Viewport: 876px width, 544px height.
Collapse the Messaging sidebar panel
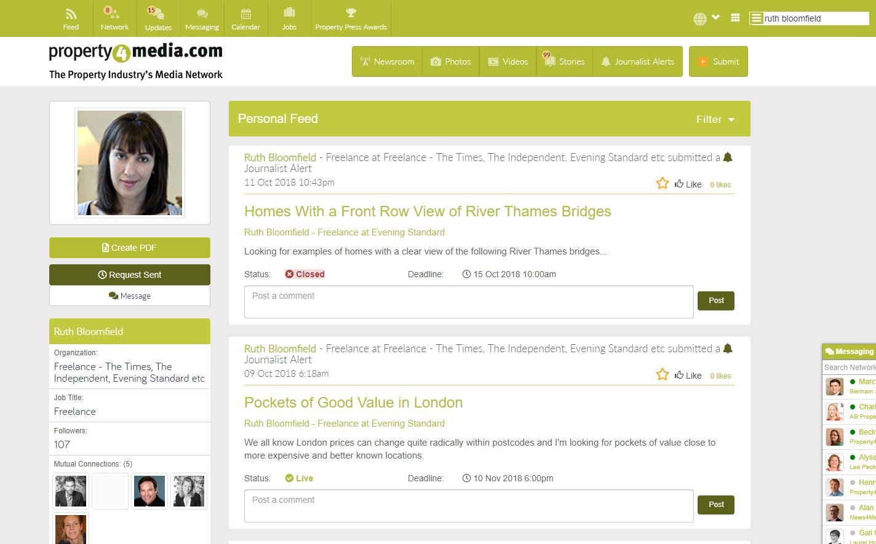point(849,351)
